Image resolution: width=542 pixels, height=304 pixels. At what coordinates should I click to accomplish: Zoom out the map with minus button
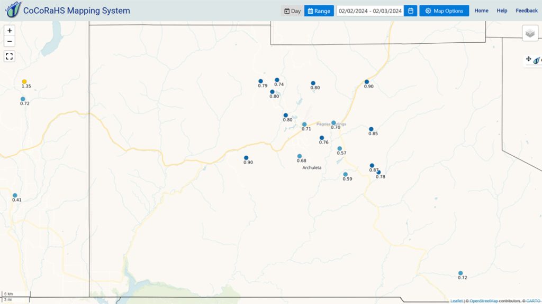10,41
